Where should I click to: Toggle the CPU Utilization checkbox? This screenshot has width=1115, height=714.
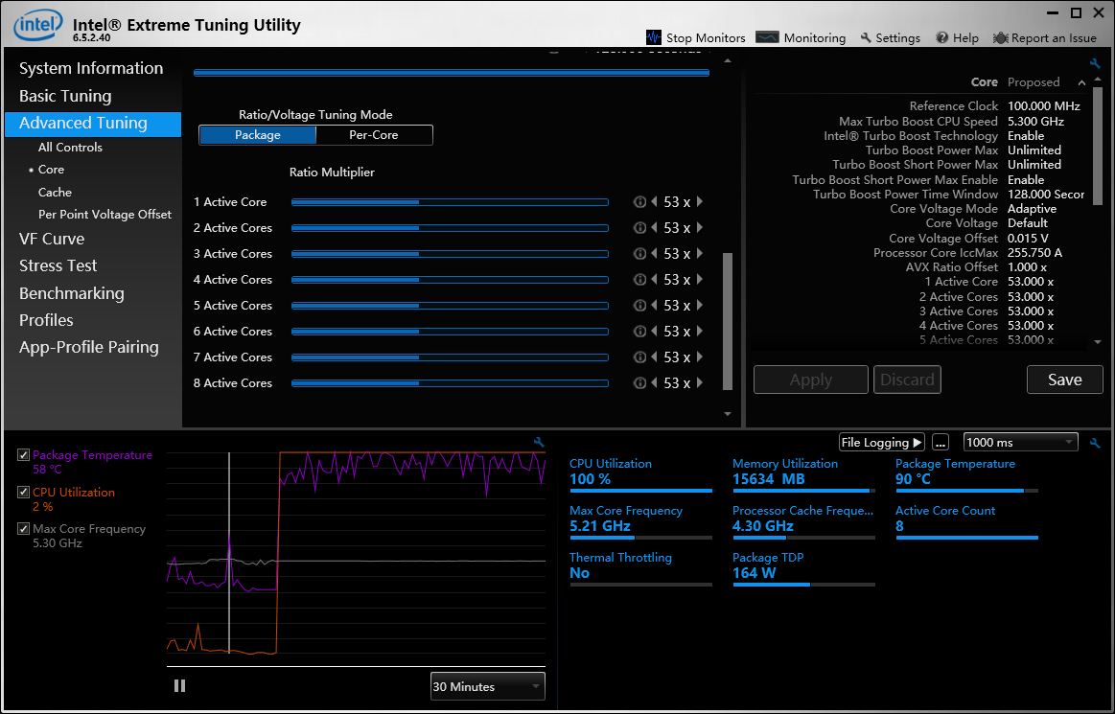(24, 493)
